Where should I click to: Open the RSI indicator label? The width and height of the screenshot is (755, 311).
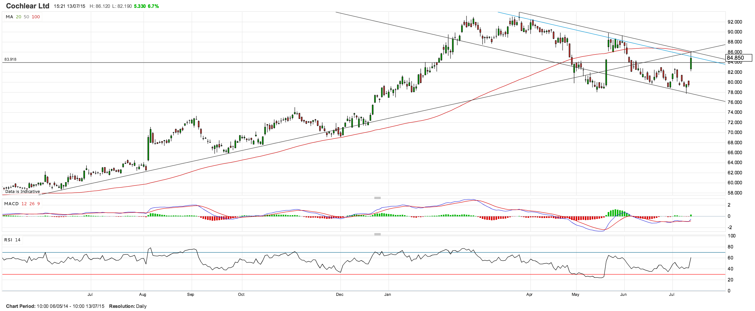point(8,240)
